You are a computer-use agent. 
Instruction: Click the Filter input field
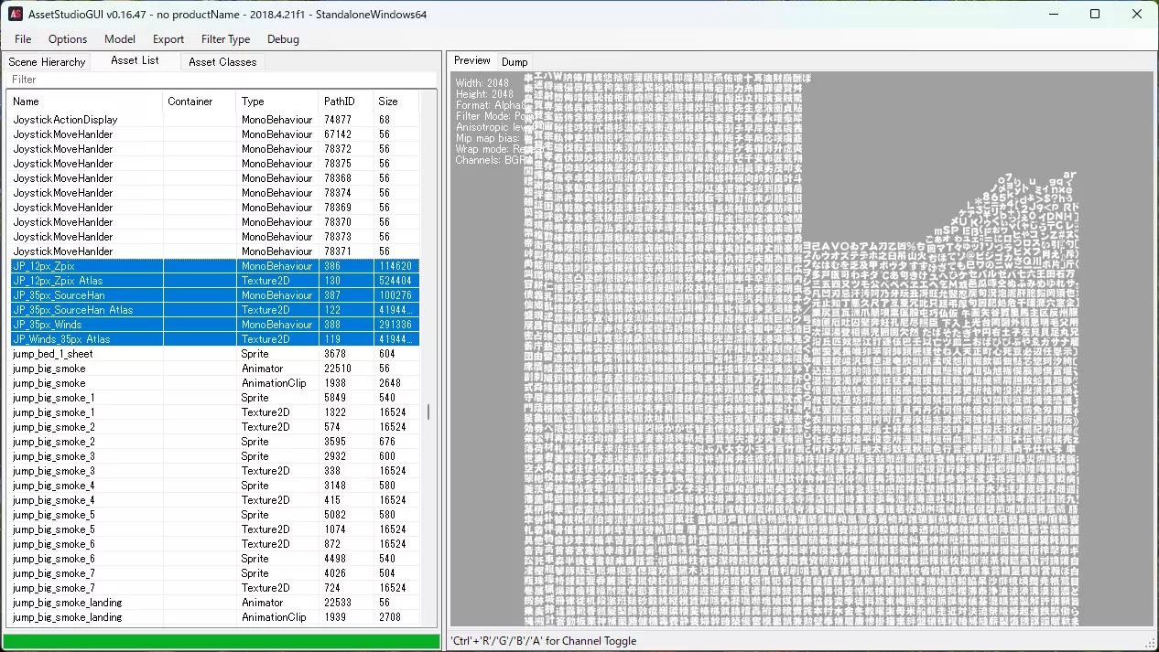(x=222, y=80)
